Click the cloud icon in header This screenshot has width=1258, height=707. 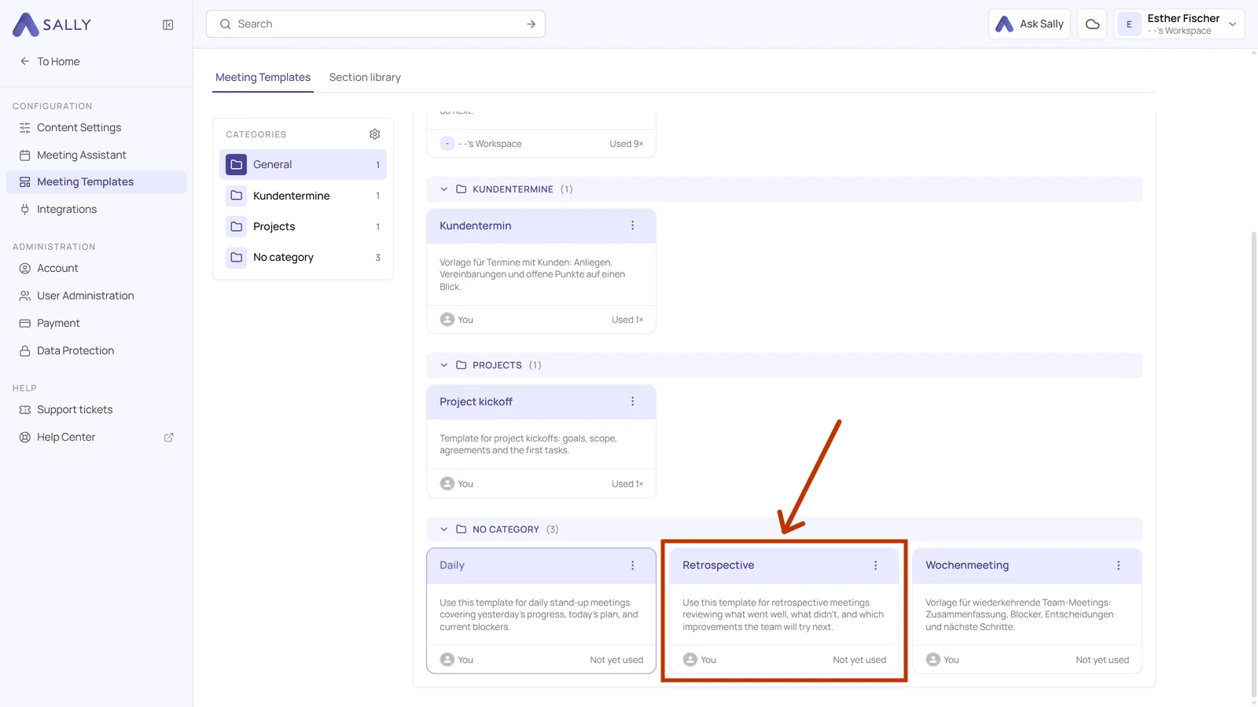click(1092, 24)
